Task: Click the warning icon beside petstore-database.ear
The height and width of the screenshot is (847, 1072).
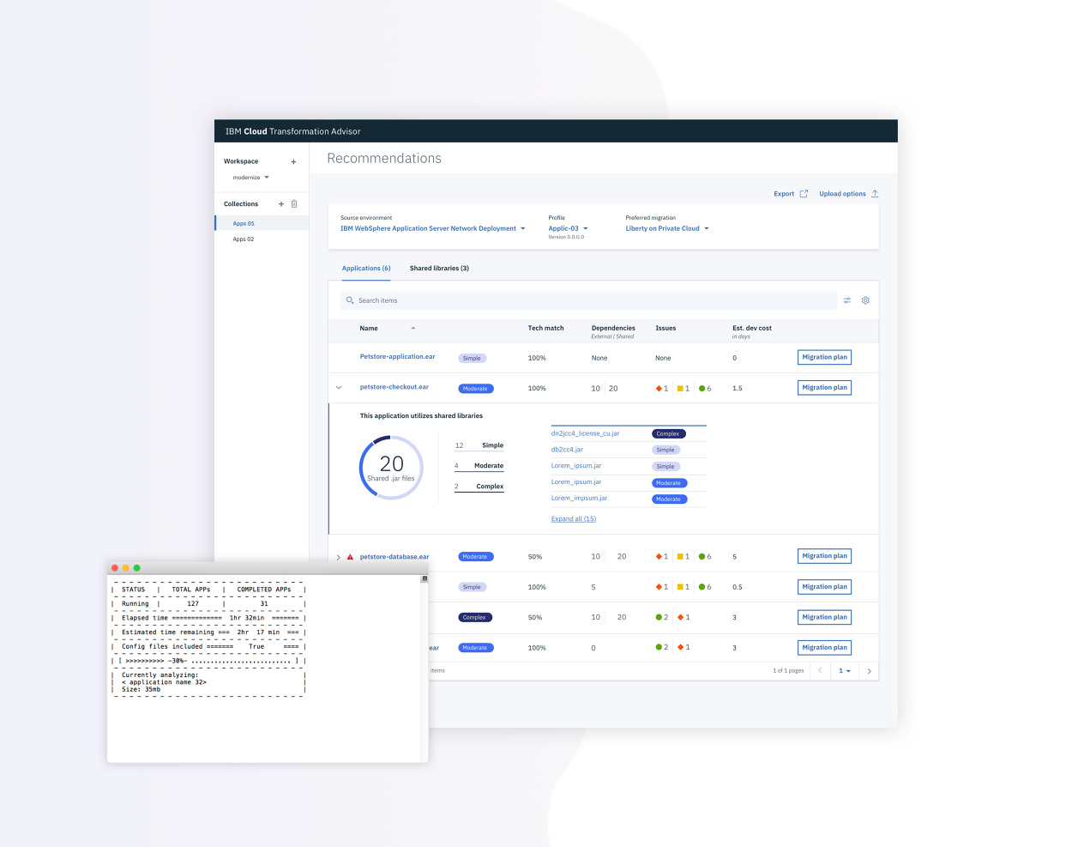Action: click(x=350, y=556)
